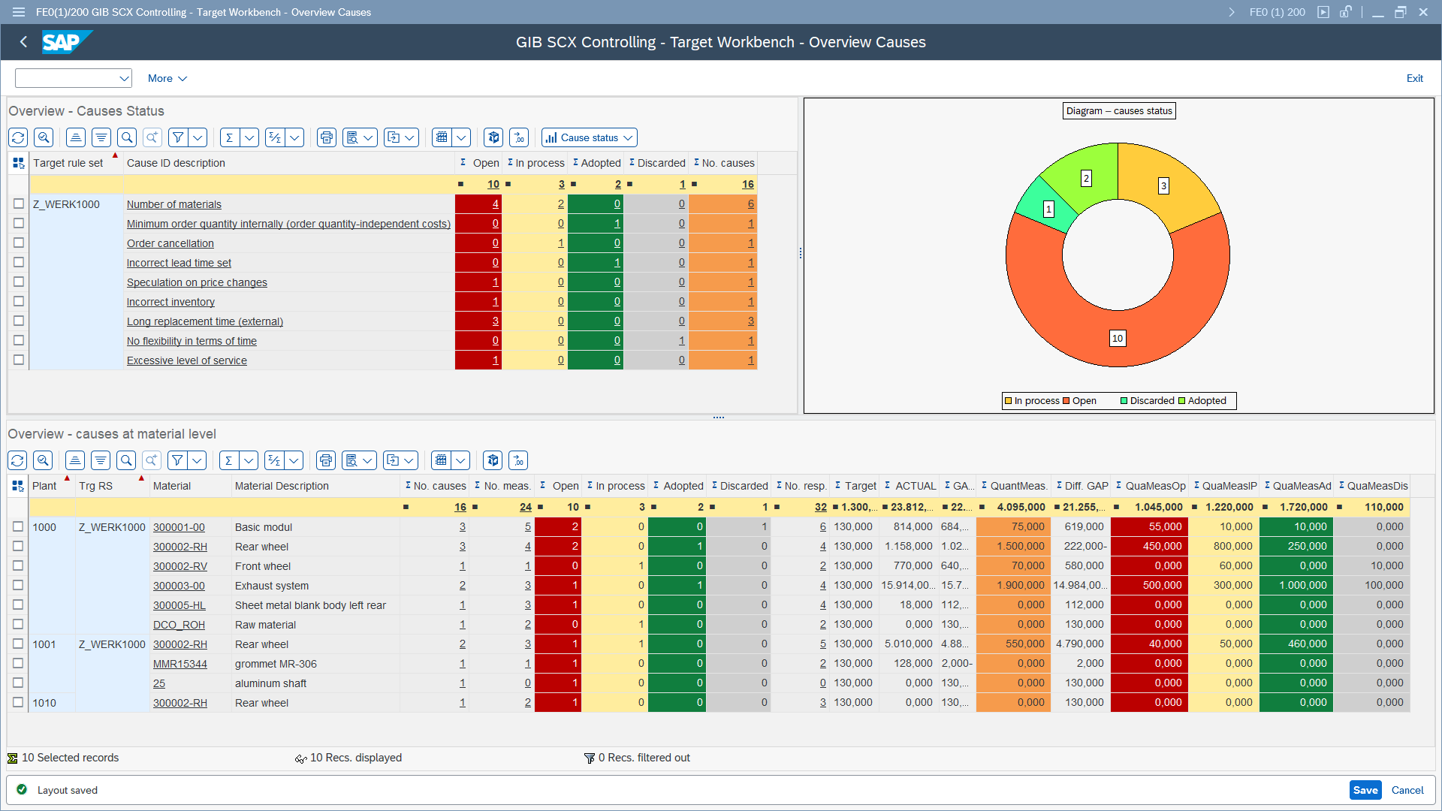The width and height of the screenshot is (1442, 811).
Task: Tick checkbox for material 300001-00 row
Action: tap(18, 526)
